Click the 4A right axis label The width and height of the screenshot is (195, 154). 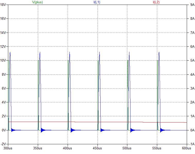[x=192, y=74]
